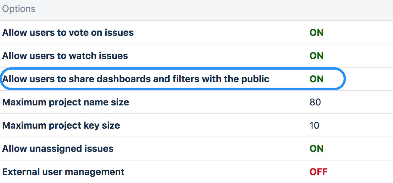Image resolution: width=393 pixels, height=183 pixels.
Task: Click the value 10 for project key size
Action: pos(314,125)
